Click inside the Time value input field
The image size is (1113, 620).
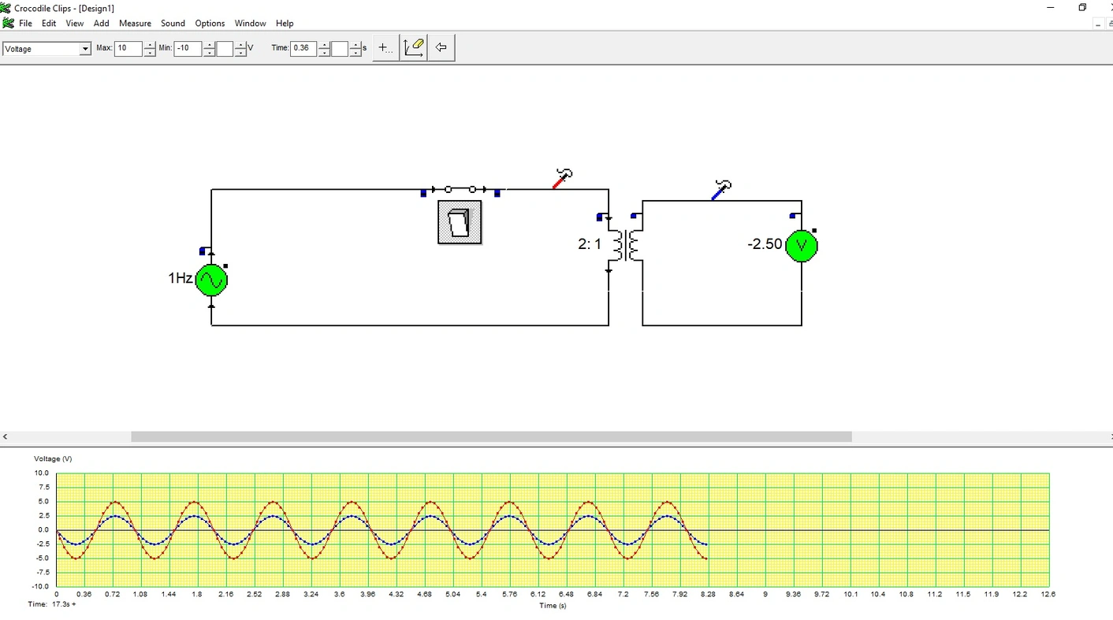coord(303,49)
